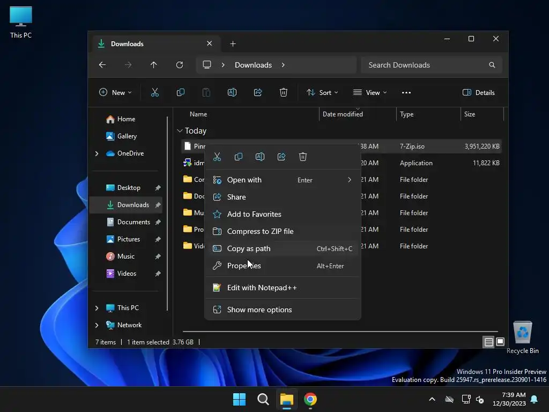Open Recycle Bin on the desktop
This screenshot has width=549, height=412.
[x=522, y=337]
